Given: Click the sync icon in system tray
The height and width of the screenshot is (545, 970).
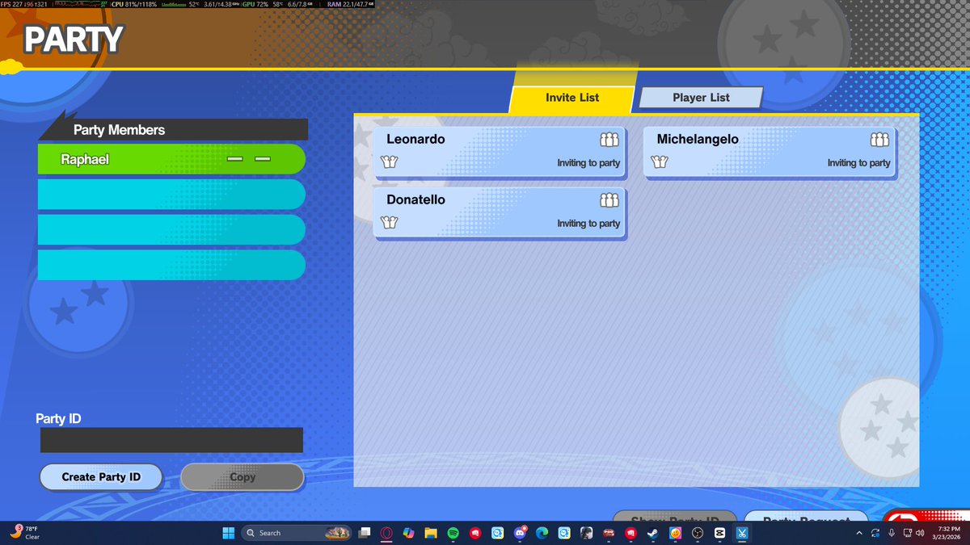Looking at the screenshot, I should coord(875,533).
